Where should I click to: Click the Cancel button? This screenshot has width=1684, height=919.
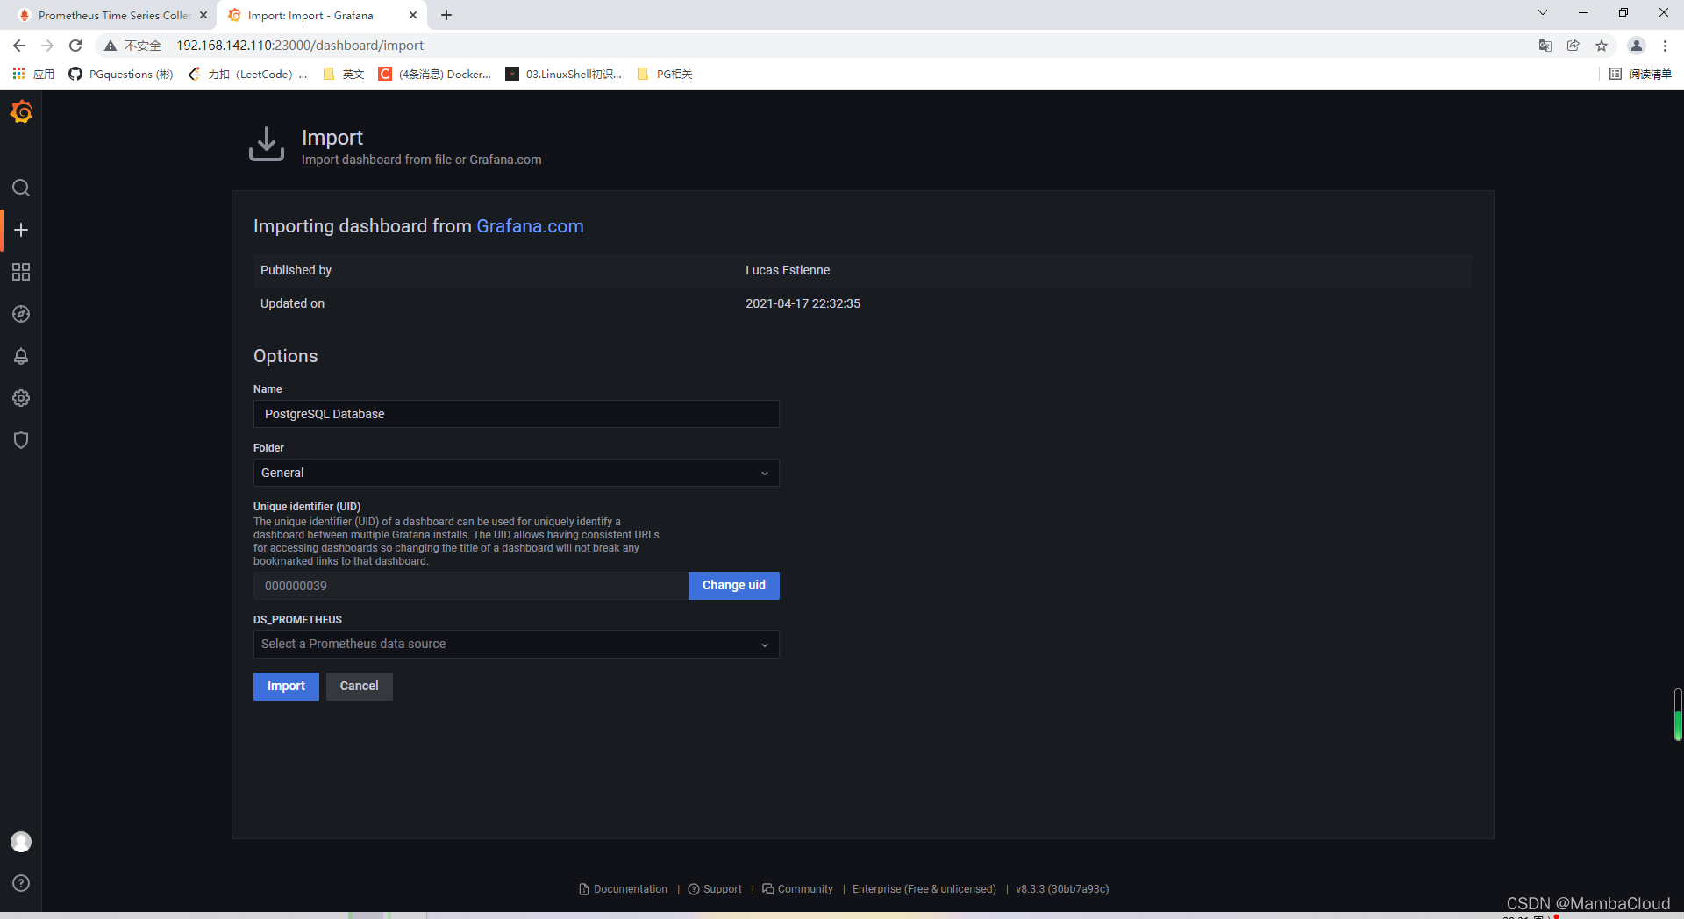(360, 687)
